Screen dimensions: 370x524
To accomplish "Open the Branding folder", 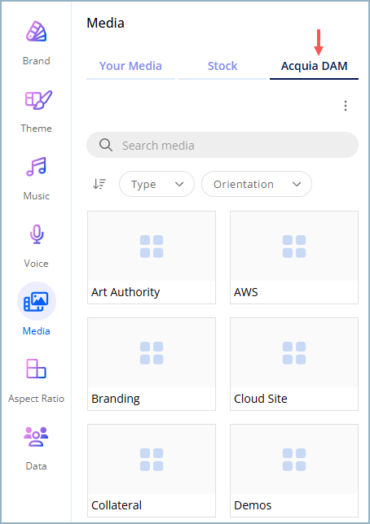I will point(152,364).
